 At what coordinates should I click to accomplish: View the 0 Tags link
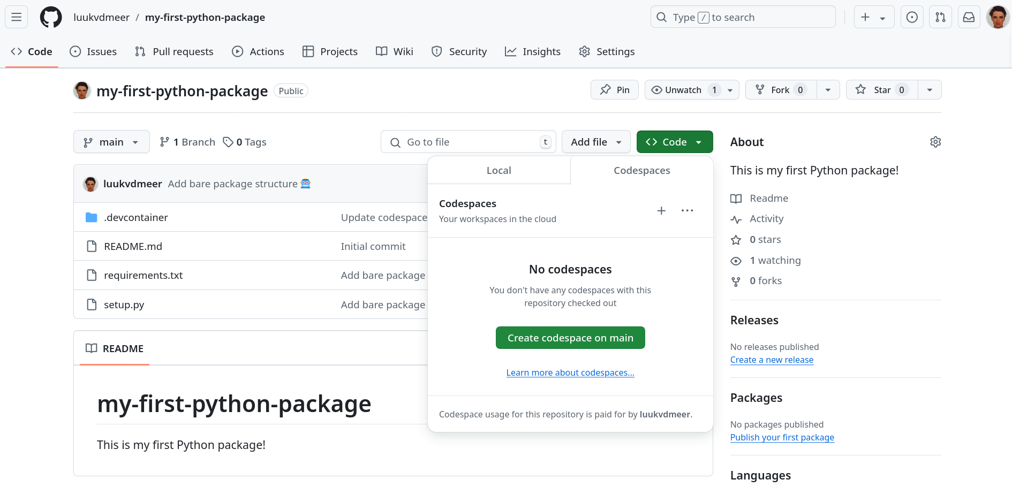[245, 142]
